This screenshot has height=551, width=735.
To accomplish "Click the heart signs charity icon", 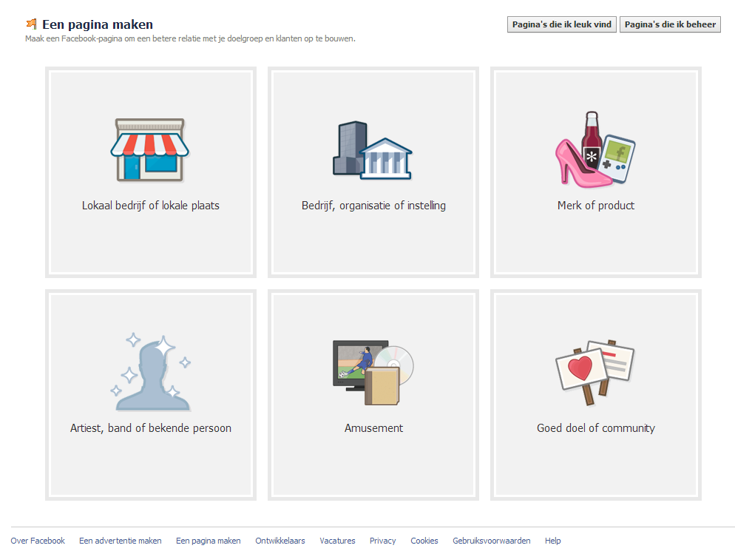I will coord(595,372).
